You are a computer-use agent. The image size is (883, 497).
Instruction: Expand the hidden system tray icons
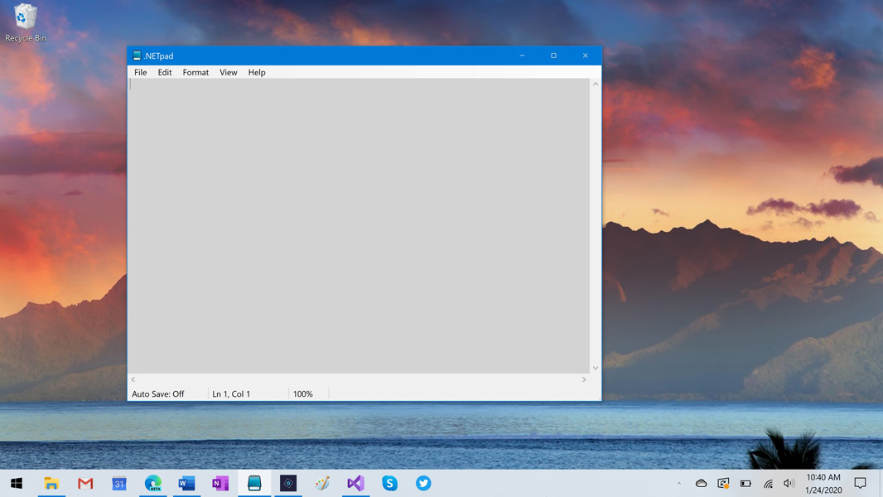coord(679,483)
